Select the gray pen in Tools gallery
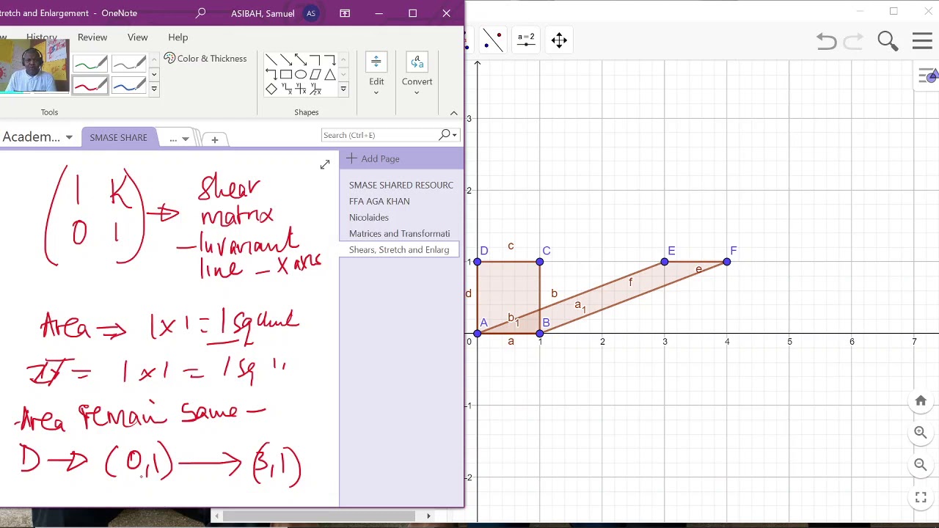Image resolution: width=939 pixels, height=528 pixels. click(x=129, y=64)
